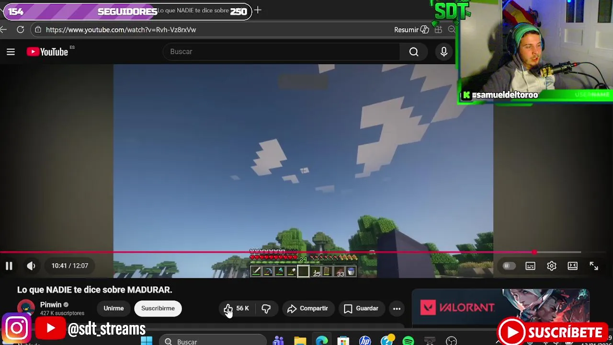Open the three-dot more actions menu
Viewport: 613px width, 345px height.
click(397, 309)
